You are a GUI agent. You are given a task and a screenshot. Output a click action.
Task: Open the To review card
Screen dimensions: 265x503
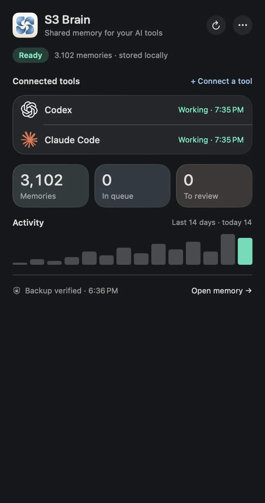click(x=214, y=186)
